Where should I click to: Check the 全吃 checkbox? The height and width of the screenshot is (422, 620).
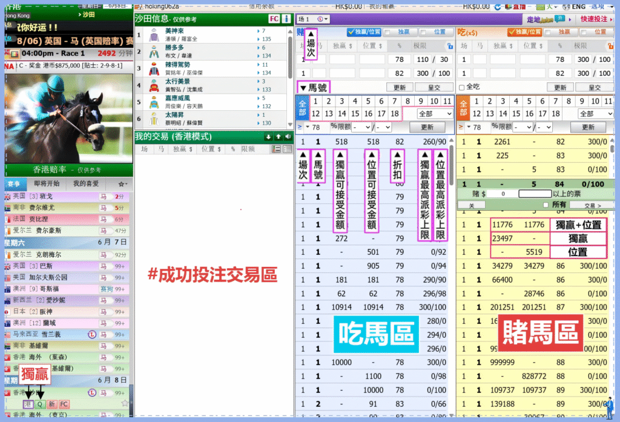(461, 87)
